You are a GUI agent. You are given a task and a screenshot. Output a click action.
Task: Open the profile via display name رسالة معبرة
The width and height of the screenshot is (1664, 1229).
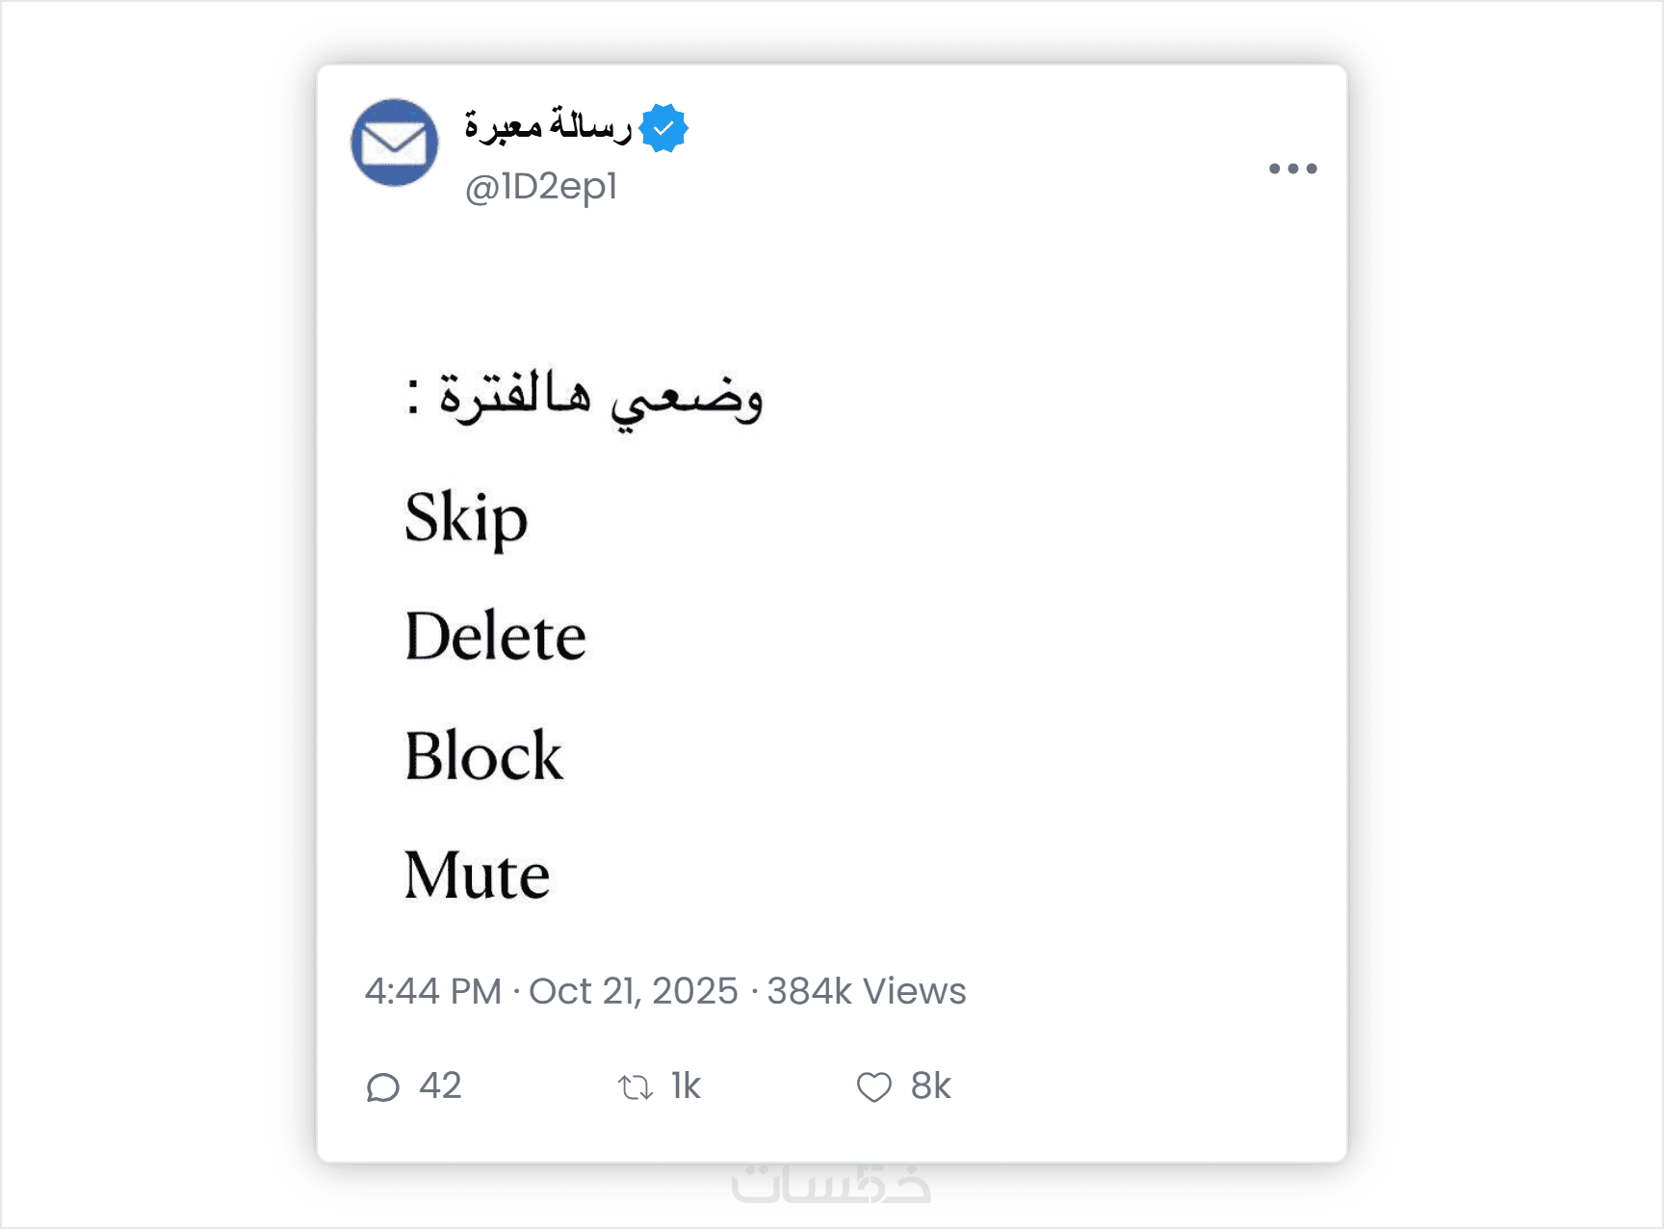547,126
